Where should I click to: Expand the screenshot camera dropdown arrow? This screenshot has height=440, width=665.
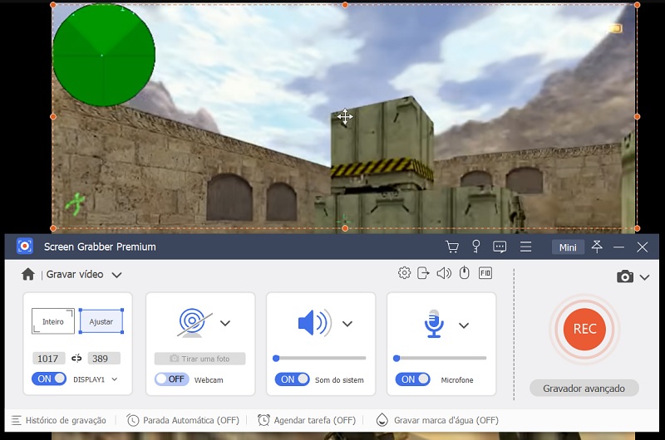coord(645,277)
